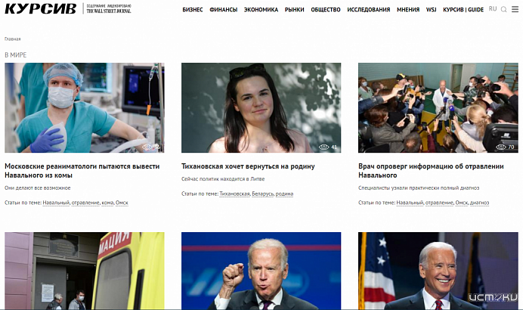523x310 pixels.
Task: Click the Курсив logo
Action: pyautogui.click(x=42, y=9)
